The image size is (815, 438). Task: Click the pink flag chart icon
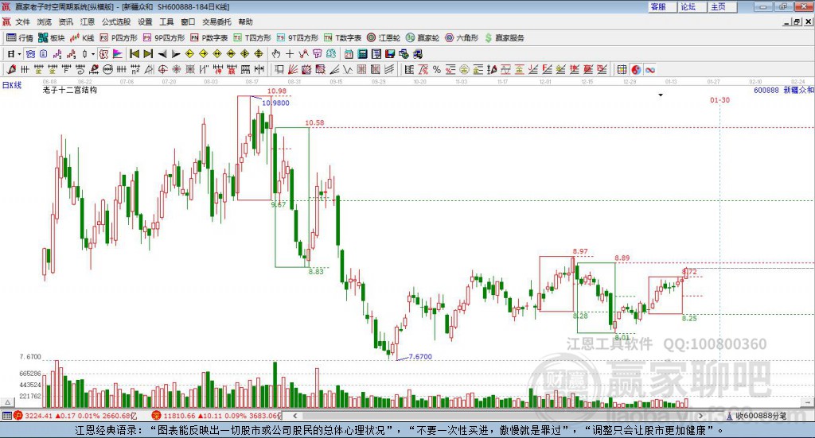tap(118, 54)
